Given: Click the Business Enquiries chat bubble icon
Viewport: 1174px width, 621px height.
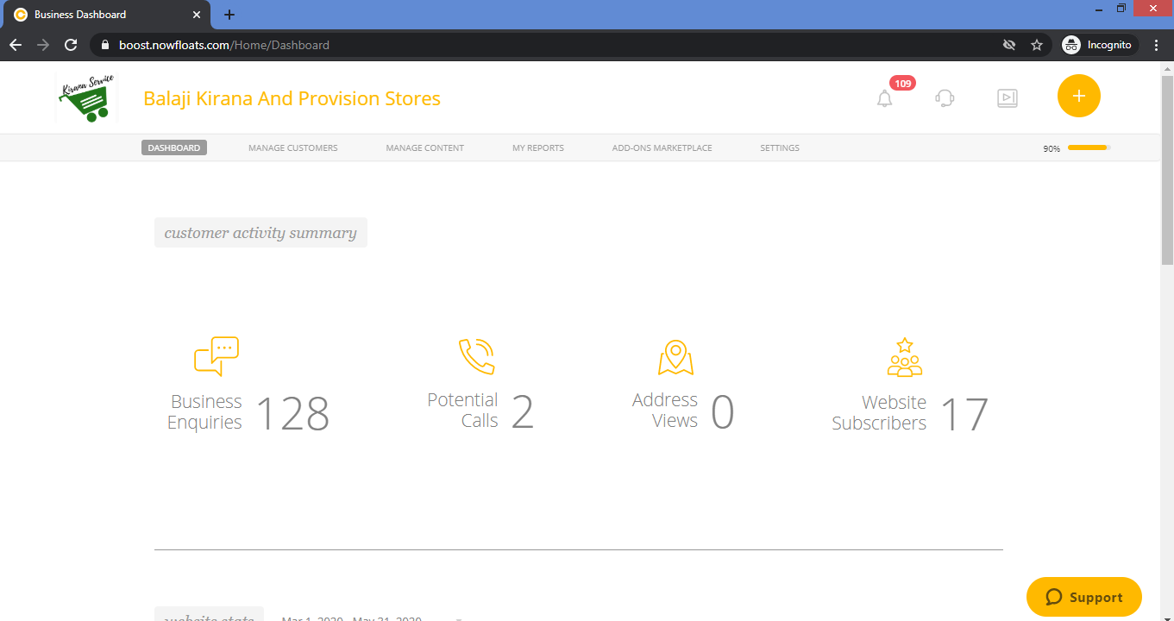Looking at the screenshot, I should (x=217, y=355).
